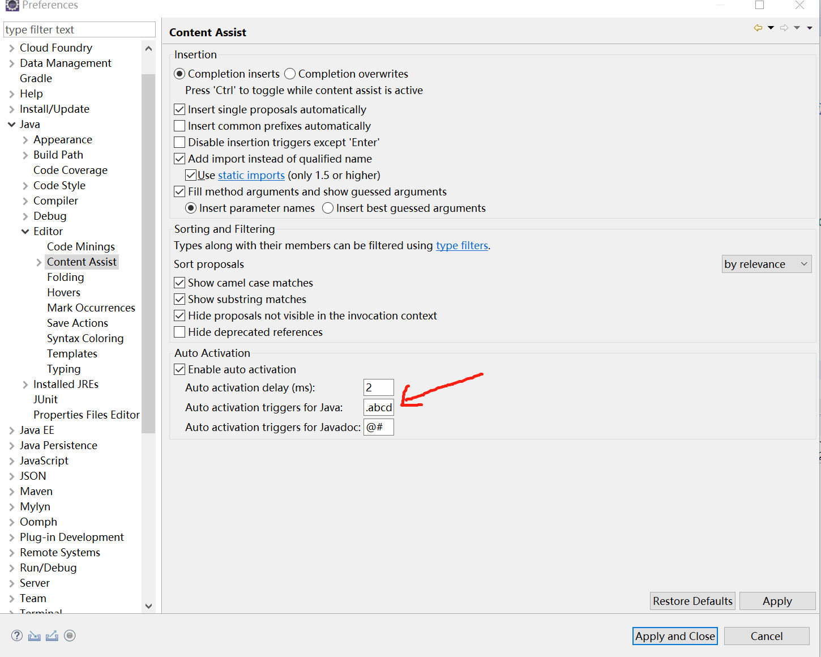Click the Java auto activation triggers field
Viewport: 821px width, 657px height.
tap(378, 407)
